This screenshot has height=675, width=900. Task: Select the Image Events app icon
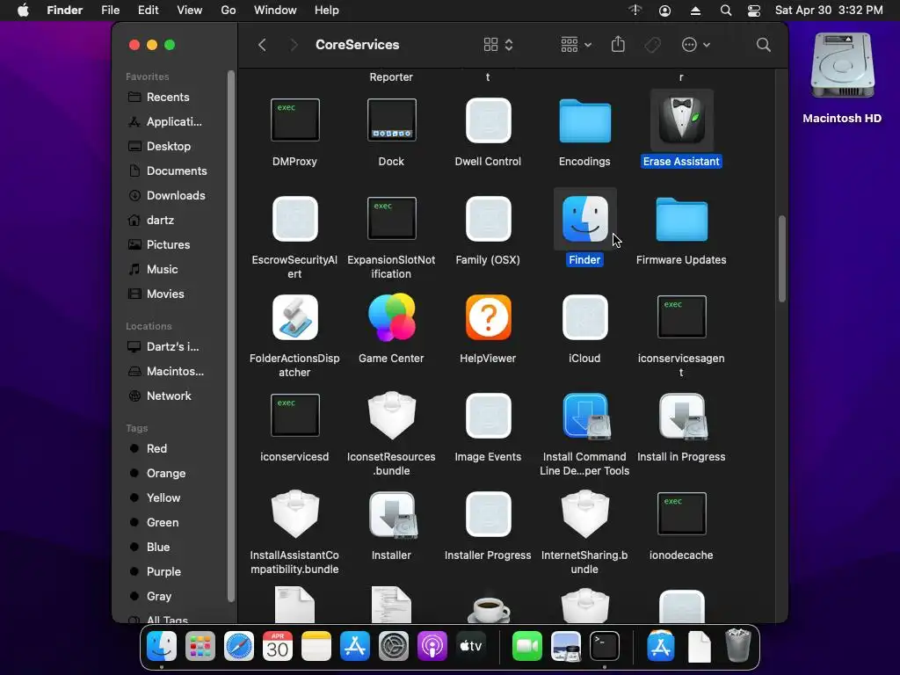click(x=489, y=416)
